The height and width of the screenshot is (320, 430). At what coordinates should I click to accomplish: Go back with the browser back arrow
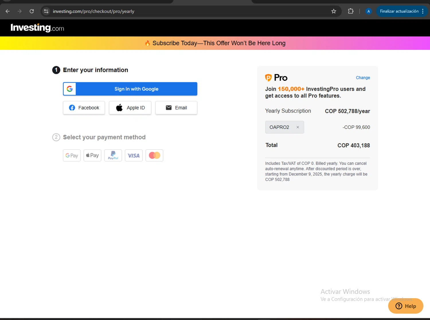pyautogui.click(x=8, y=11)
